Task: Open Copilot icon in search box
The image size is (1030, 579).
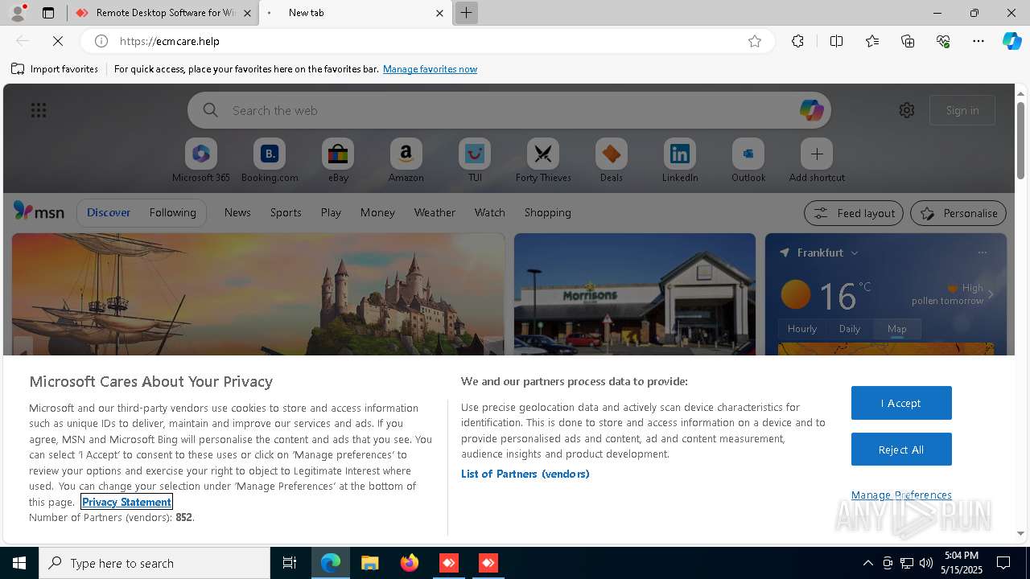Action: coord(811,110)
